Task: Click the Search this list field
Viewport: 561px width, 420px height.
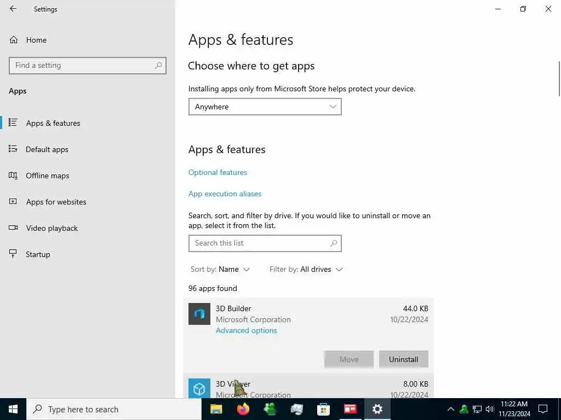Action: point(265,243)
